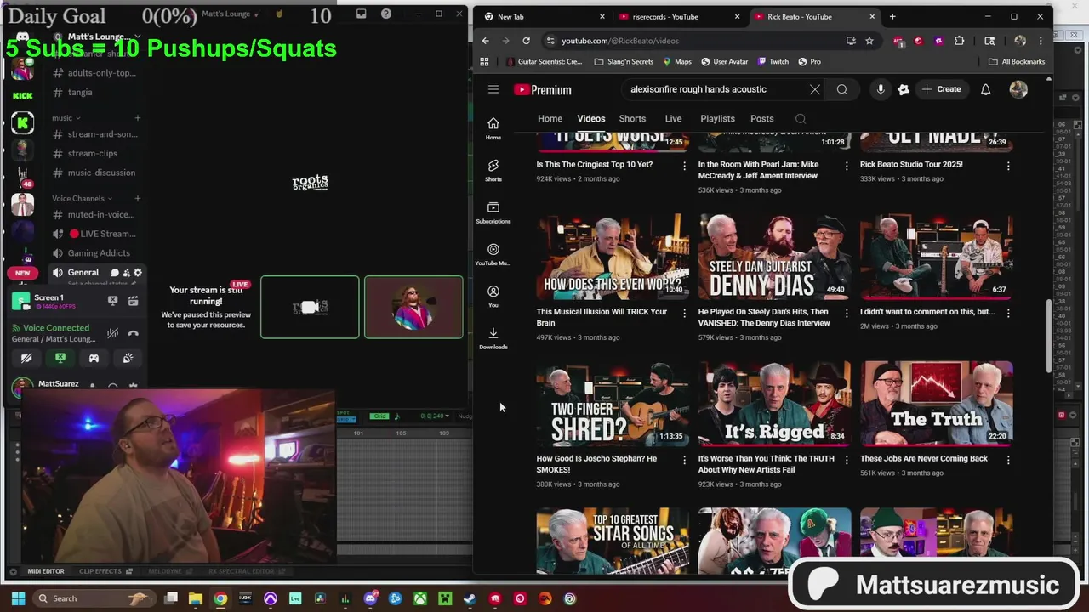Viewport: 1089px width, 612px height.
Task: Open stream-clips Discord channel
Action: coord(92,154)
